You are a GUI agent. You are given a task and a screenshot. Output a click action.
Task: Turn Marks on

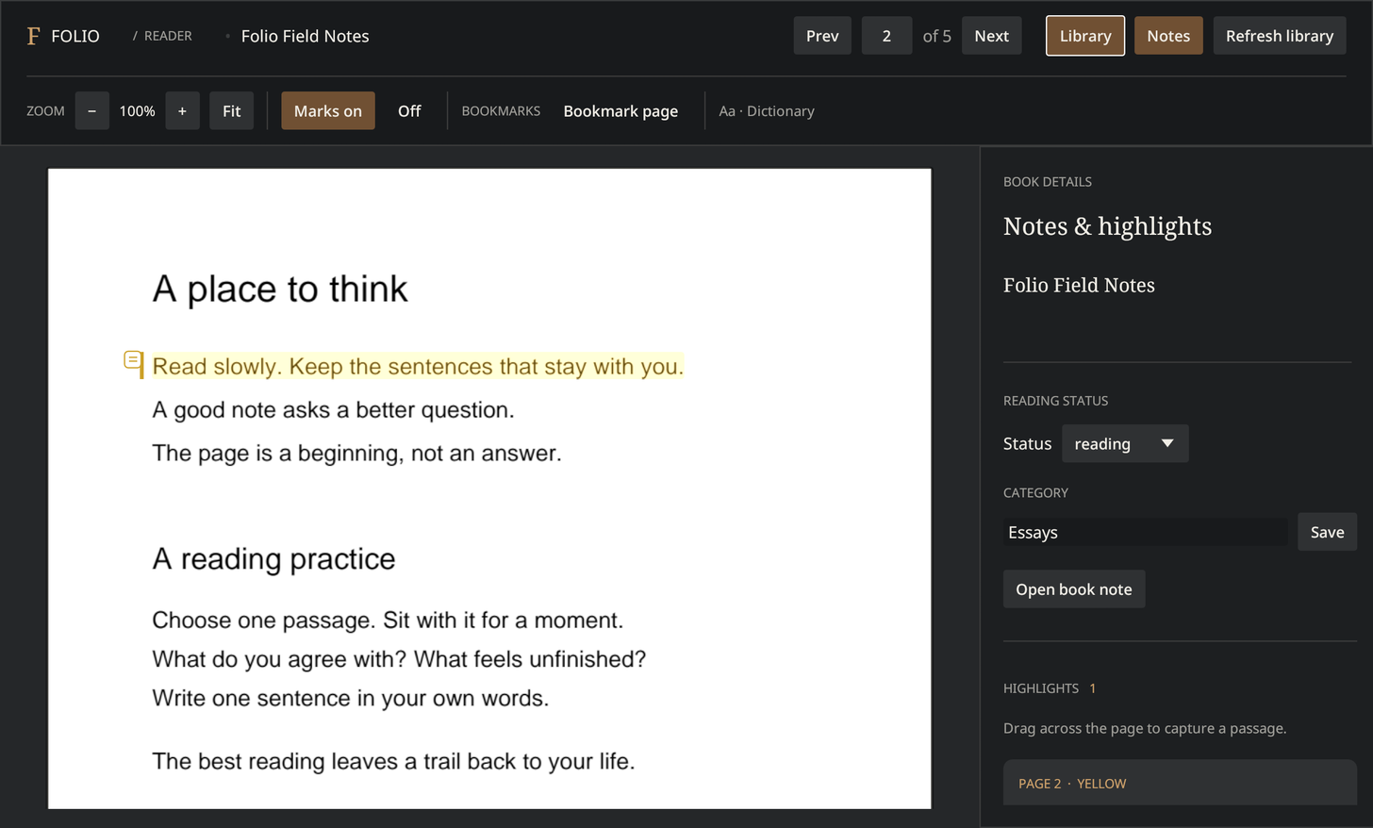(328, 111)
